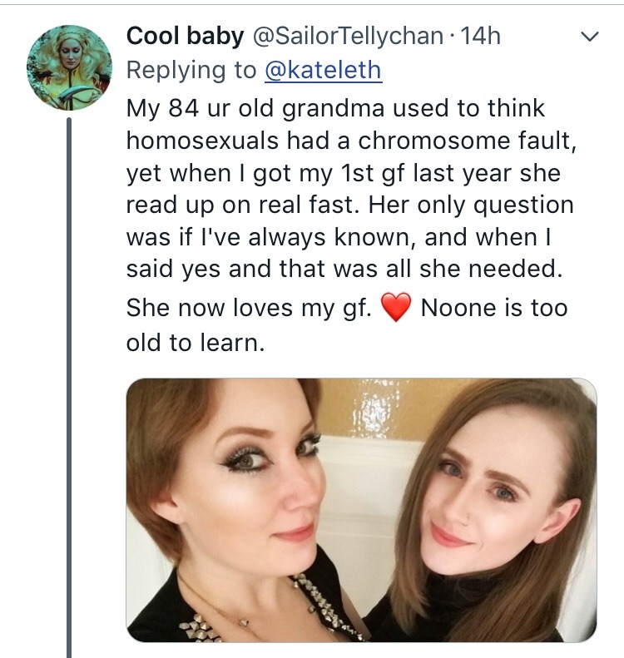Click the 'old to learn.' final line
This screenshot has height=658, width=624.
(195, 343)
